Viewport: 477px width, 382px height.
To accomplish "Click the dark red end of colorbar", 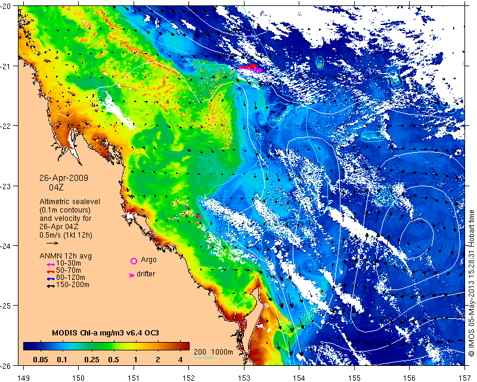I will pos(186,346).
